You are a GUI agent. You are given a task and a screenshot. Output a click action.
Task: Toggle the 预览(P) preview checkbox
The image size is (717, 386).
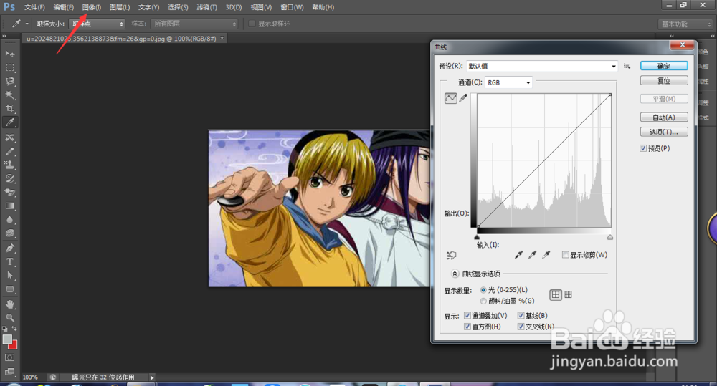tap(643, 148)
